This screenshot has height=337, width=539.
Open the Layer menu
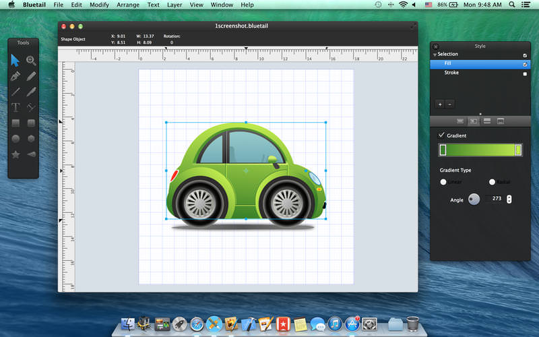click(x=175, y=5)
